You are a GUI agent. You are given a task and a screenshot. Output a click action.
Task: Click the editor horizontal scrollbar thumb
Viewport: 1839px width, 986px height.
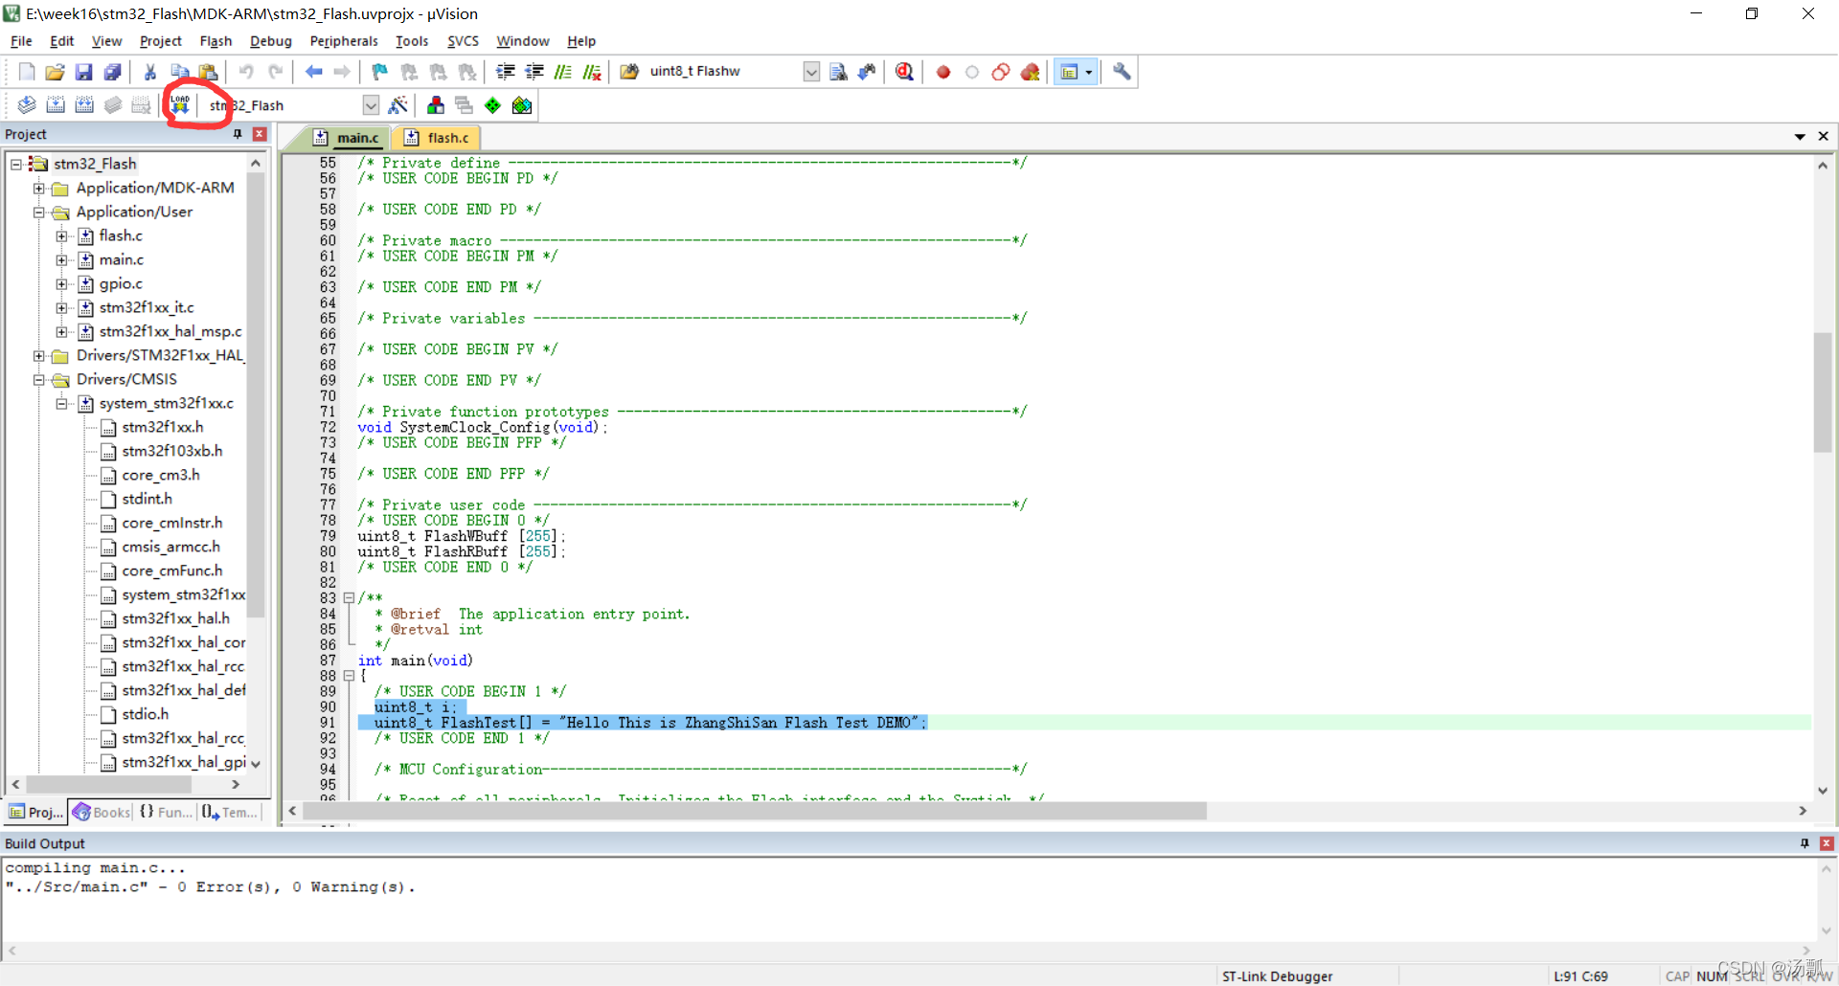(755, 811)
